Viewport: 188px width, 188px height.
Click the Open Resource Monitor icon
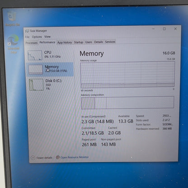pos(58,157)
